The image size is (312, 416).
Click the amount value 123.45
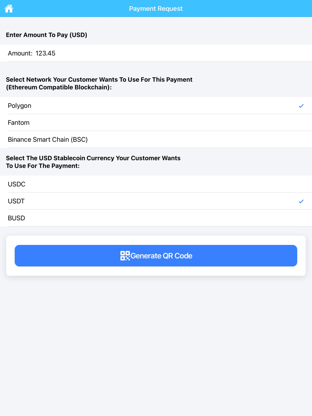point(45,53)
